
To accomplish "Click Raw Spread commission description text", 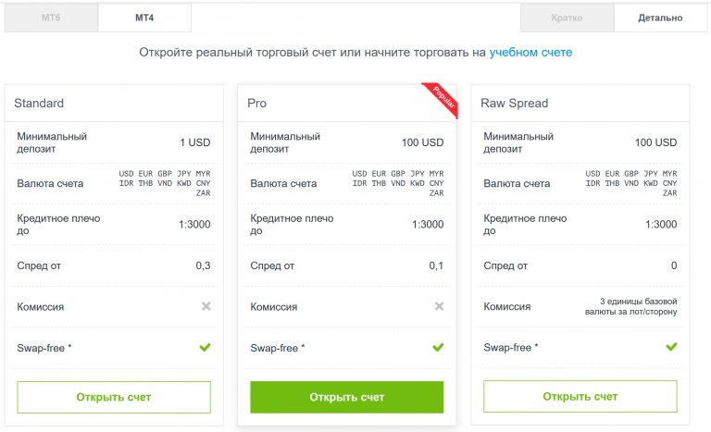I will [640, 306].
